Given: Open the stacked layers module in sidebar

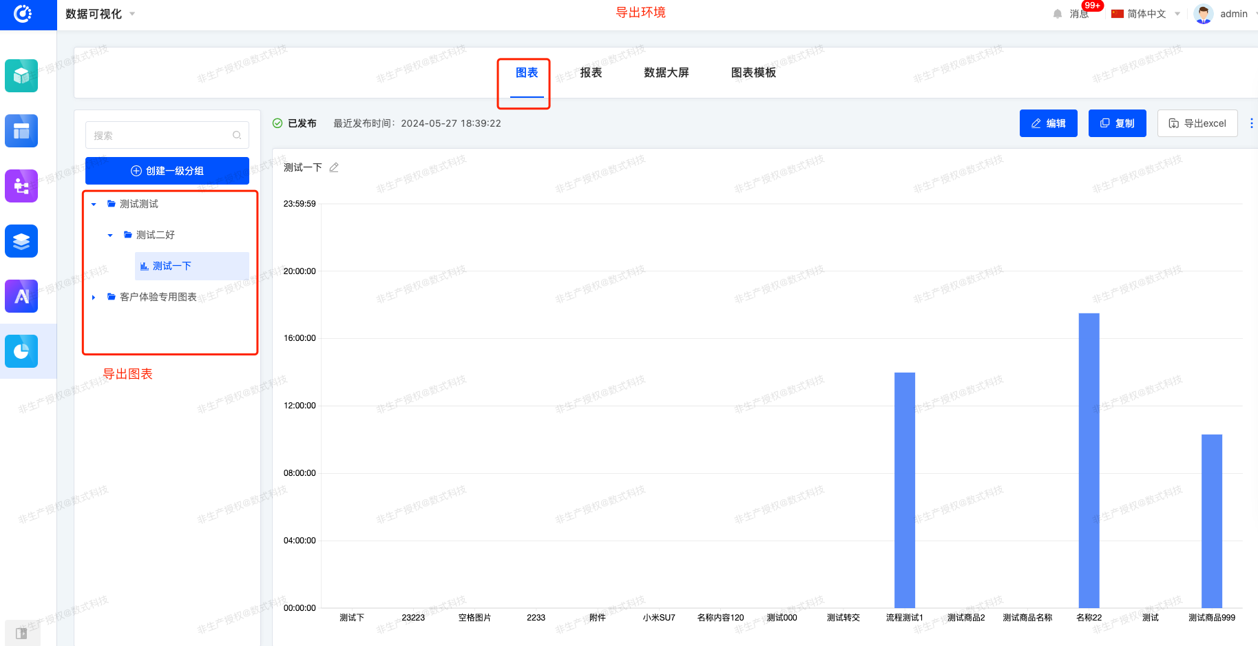Looking at the screenshot, I should (x=21, y=241).
